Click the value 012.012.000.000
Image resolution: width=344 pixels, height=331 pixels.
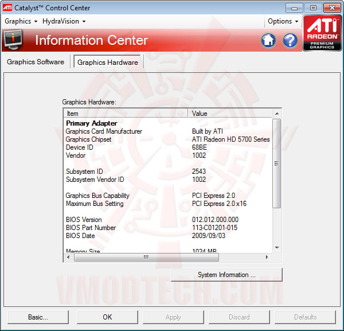[215, 220]
